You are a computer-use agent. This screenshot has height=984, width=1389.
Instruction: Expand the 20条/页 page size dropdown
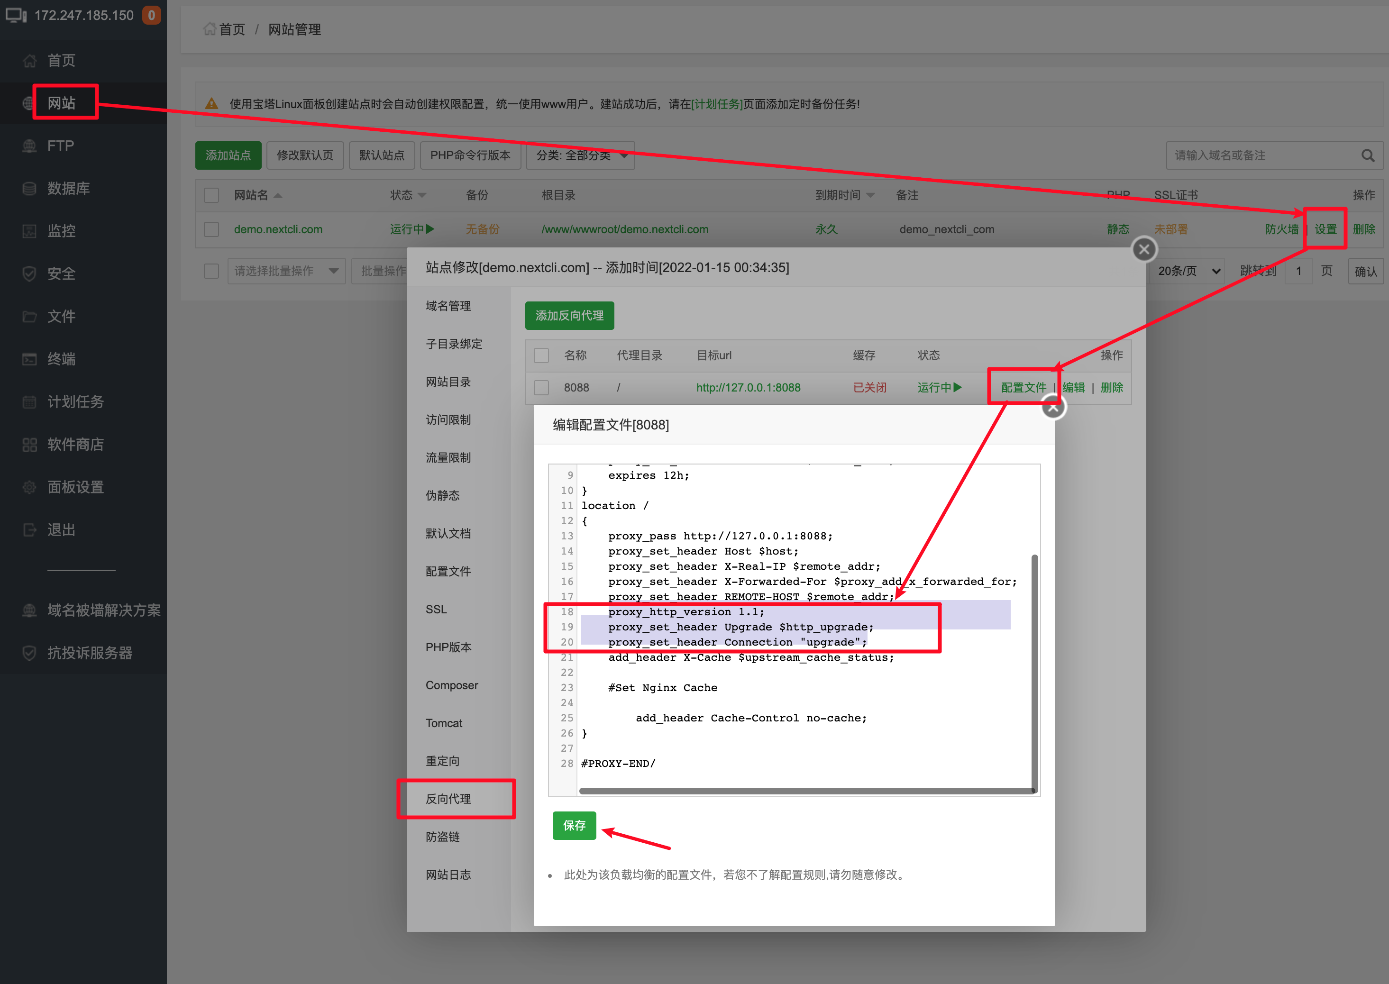[x=1189, y=271]
